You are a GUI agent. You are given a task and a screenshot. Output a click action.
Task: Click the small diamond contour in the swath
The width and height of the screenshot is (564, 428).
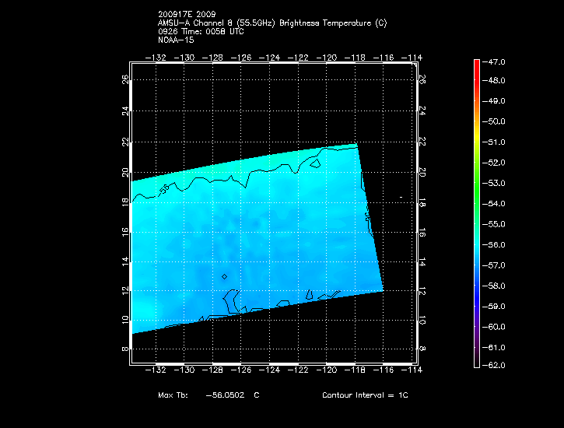click(225, 276)
